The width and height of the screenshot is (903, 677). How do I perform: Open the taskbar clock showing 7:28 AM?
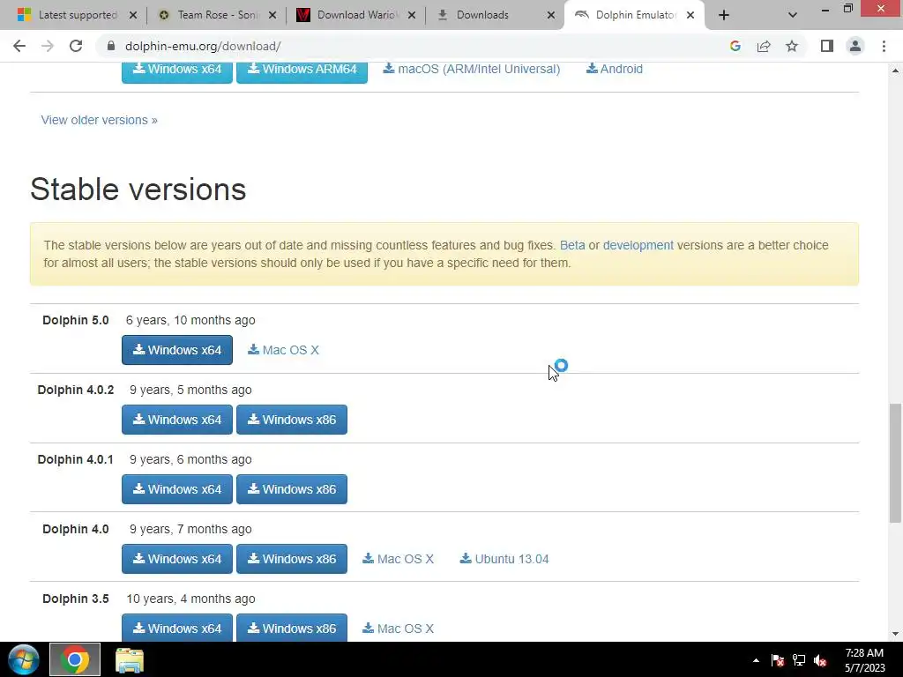point(864,660)
